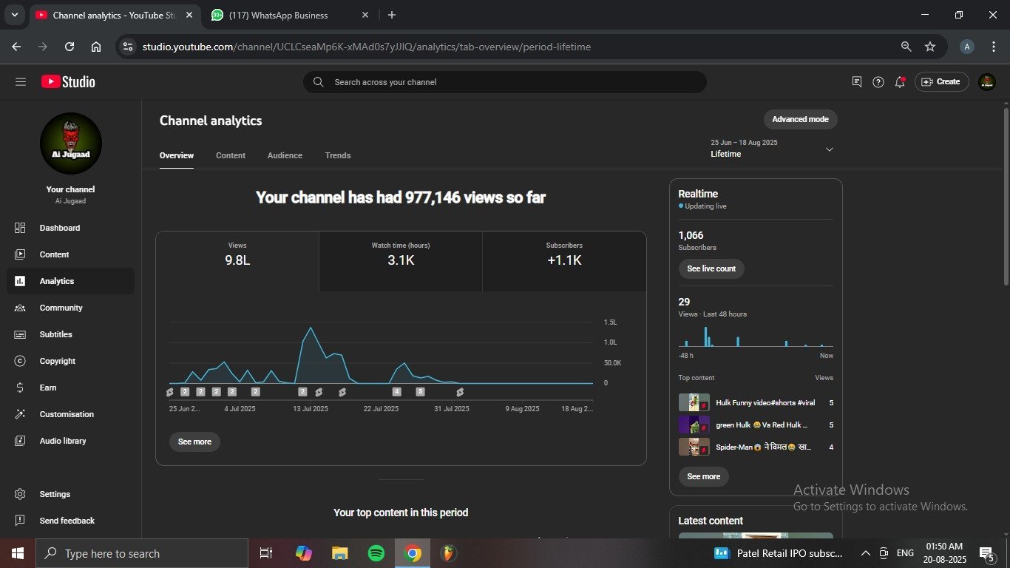This screenshot has width=1010, height=568.
Task: Open the Create button menu
Action: click(x=941, y=82)
